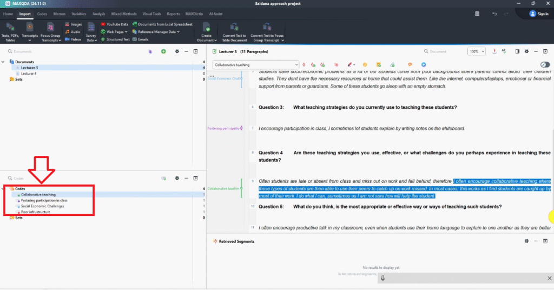The height and width of the screenshot is (290, 554).
Task: Collapse the Codes tree node
Action: tap(4, 189)
